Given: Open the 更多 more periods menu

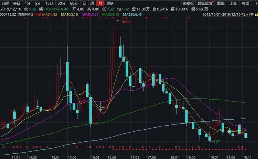Looking at the screenshot, I should [x=110, y=3].
